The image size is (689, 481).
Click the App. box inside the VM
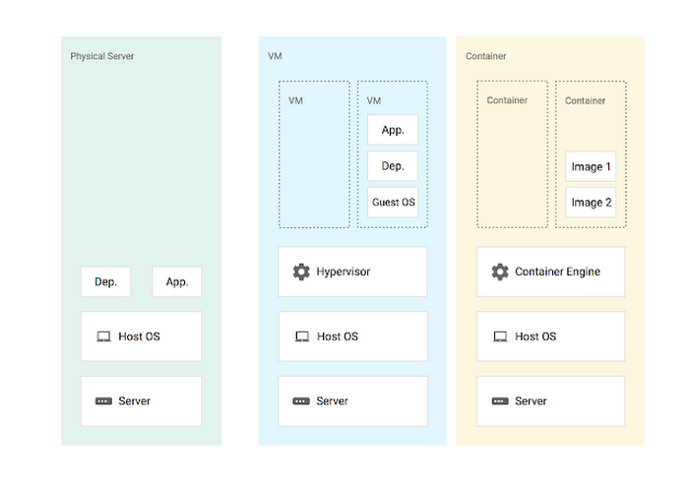[393, 130]
